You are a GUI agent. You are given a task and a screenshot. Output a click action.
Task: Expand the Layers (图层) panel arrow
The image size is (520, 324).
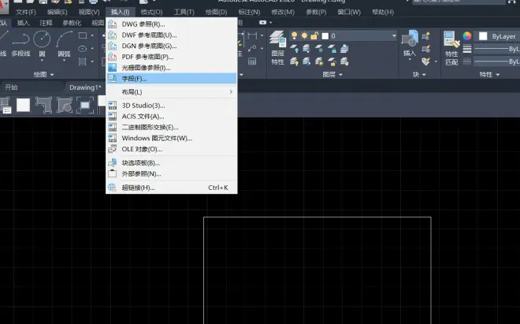[340, 75]
